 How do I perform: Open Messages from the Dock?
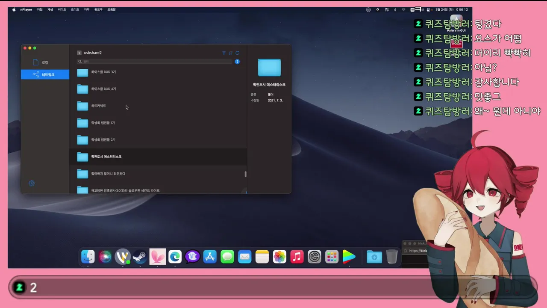click(x=227, y=257)
